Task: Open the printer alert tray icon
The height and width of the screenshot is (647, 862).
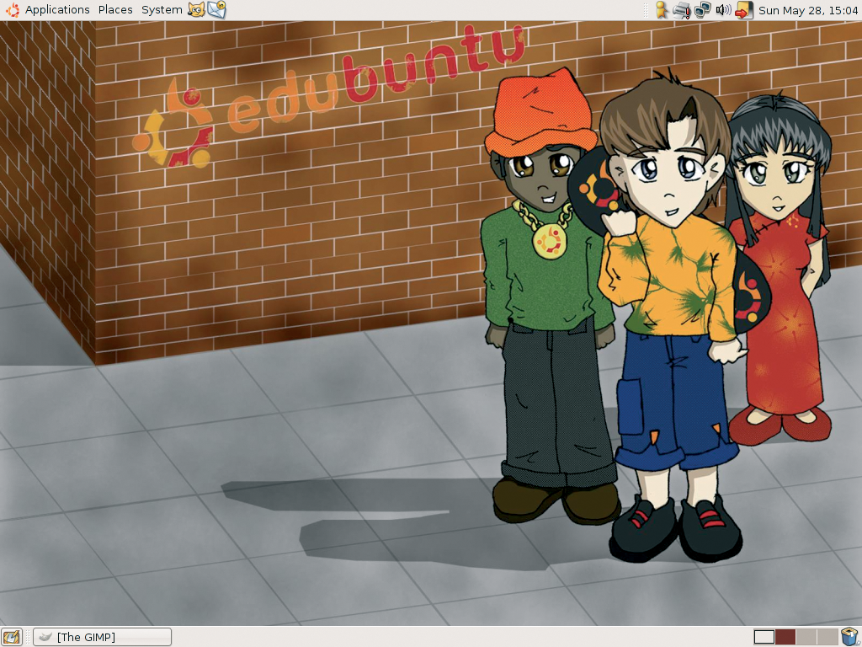Action: [682, 10]
